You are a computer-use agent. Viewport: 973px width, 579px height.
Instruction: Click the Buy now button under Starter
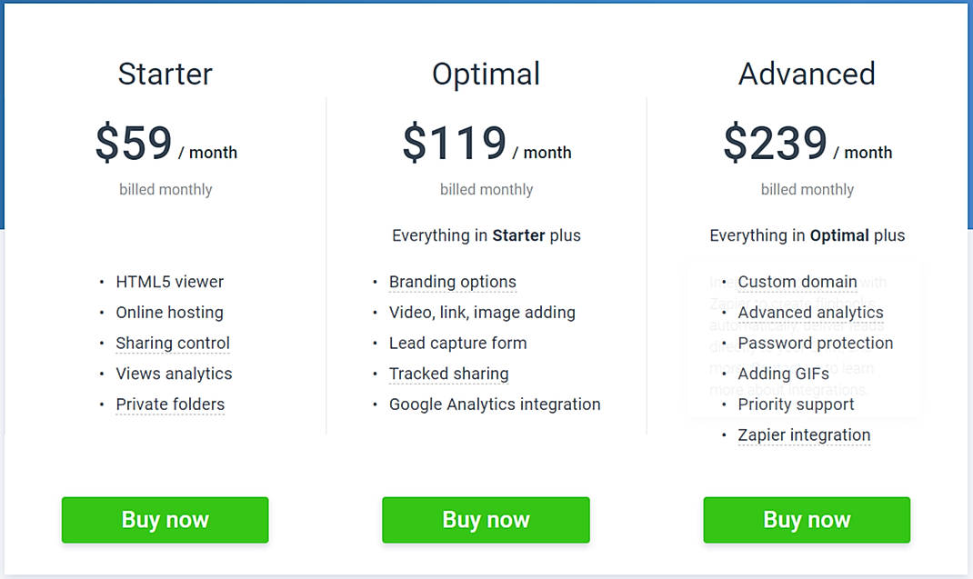pos(165,520)
